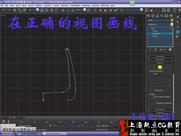
Task: Click the Redo arrow in the toolbar
Action: tap(9, 10)
